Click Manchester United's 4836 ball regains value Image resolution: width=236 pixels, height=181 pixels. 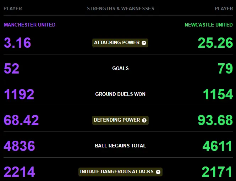tap(20, 146)
